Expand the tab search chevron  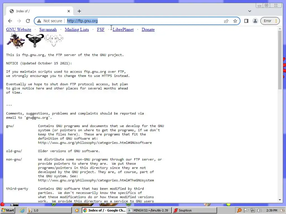pyautogui.click(x=249, y=11)
